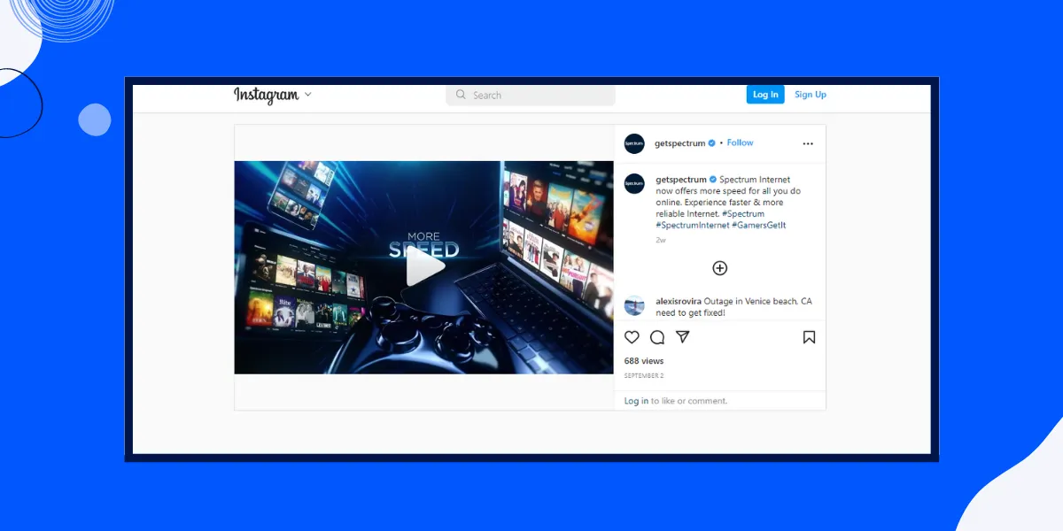Click Log in link to comment
1063x531 pixels.
[x=636, y=401]
